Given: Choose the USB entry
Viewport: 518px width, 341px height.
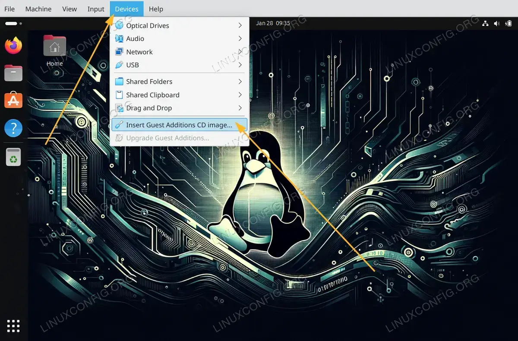Looking at the screenshot, I should tap(180, 65).
